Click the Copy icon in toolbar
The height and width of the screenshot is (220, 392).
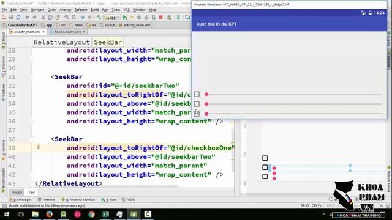pos(50,17)
